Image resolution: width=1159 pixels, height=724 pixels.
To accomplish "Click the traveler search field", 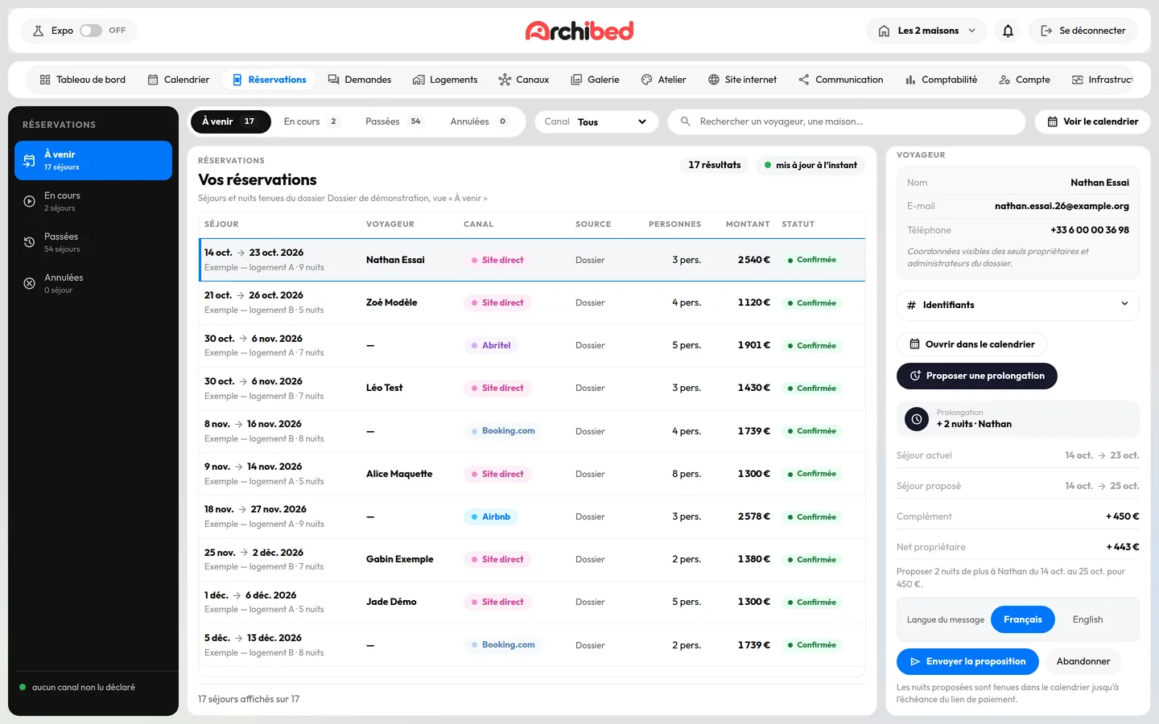I will (847, 121).
